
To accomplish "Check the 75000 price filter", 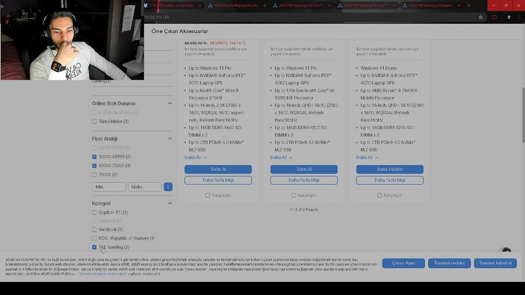I will tap(94, 175).
